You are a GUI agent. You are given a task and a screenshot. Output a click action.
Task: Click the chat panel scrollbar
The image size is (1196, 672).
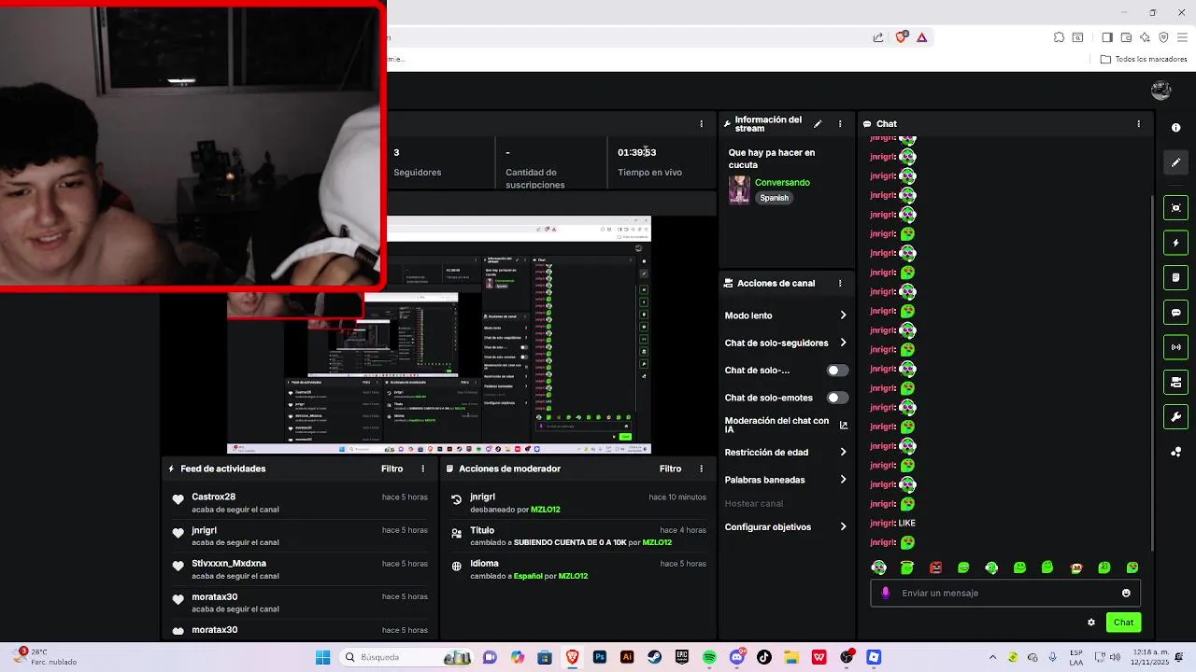pyautogui.click(x=1153, y=373)
